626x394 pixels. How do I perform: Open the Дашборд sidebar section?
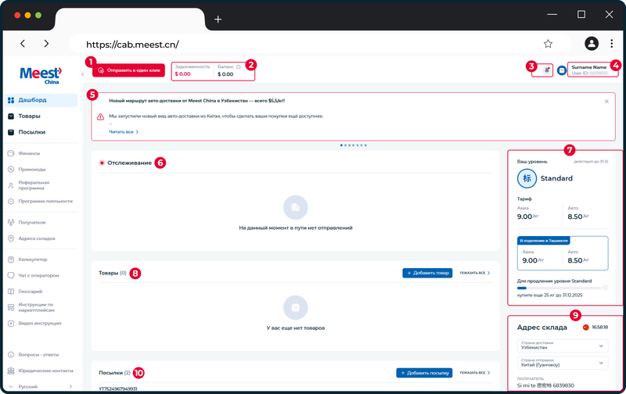pyautogui.click(x=41, y=100)
